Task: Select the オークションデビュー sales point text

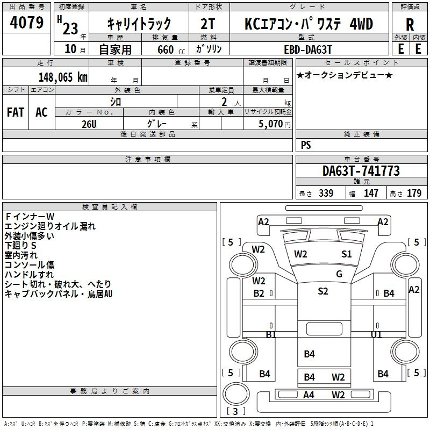Action: [x=345, y=75]
